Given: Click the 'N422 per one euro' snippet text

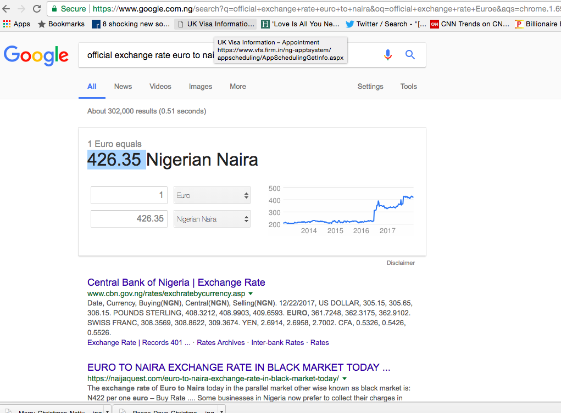Looking at the screenshot, I should (118, 398).
